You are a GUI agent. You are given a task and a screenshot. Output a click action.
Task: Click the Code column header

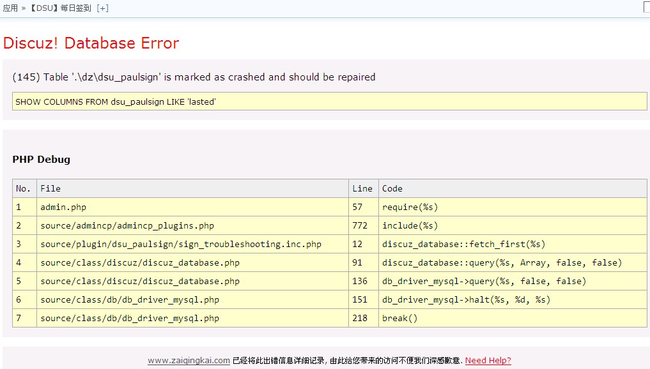pos(513,188)
